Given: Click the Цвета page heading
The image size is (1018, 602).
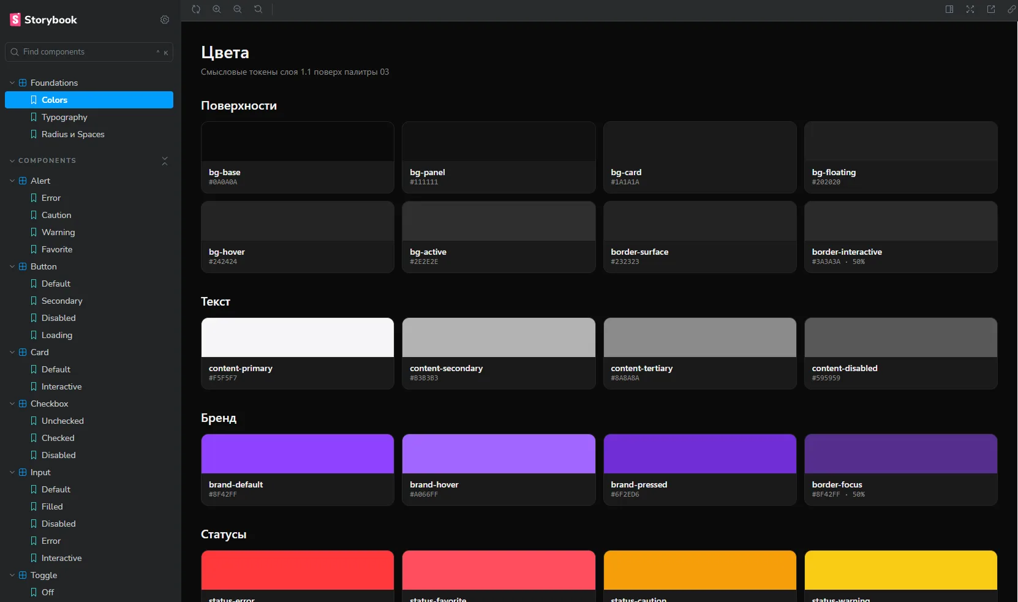Looking at the screenshot, I should (x=225, y=53).
